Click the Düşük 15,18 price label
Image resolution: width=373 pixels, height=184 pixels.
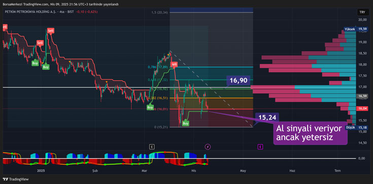pyautogui.click(x=356, y=127)
